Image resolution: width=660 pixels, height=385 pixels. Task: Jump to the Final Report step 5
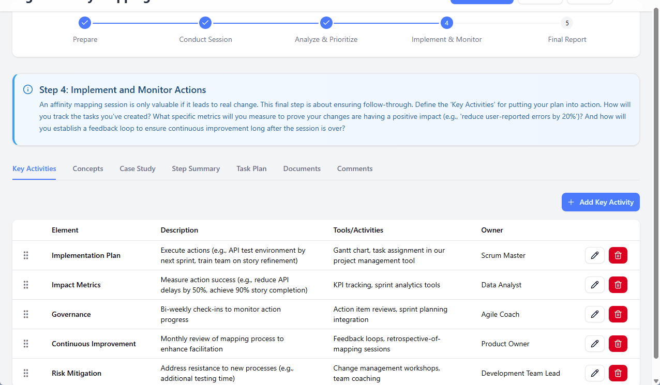tap(567, 23)
